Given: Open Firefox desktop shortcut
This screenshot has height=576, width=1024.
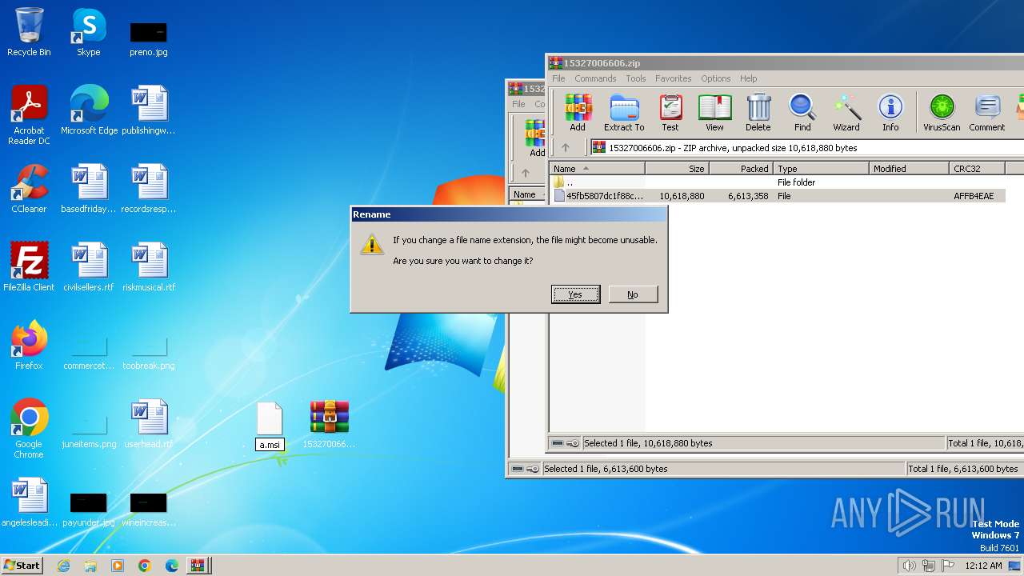Looking at the screenshot, I should [x=29, y=346].
